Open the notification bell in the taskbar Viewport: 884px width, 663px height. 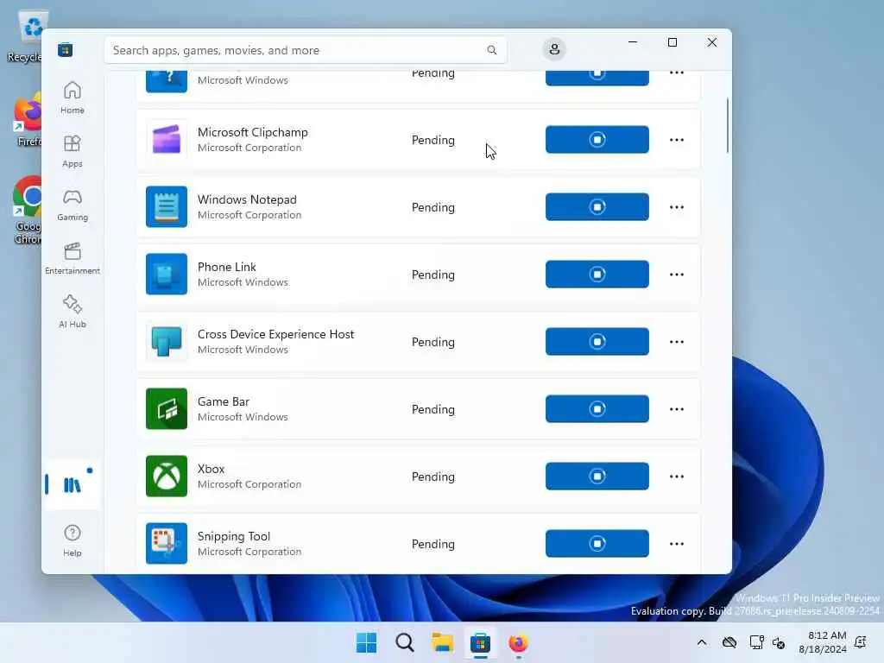pyautogui.click(x=861, y=642)
